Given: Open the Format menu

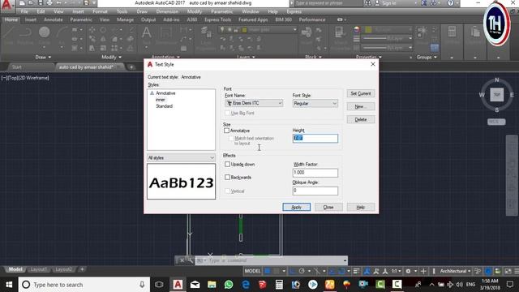Looking at the screenshot, I should pos(100,11).
